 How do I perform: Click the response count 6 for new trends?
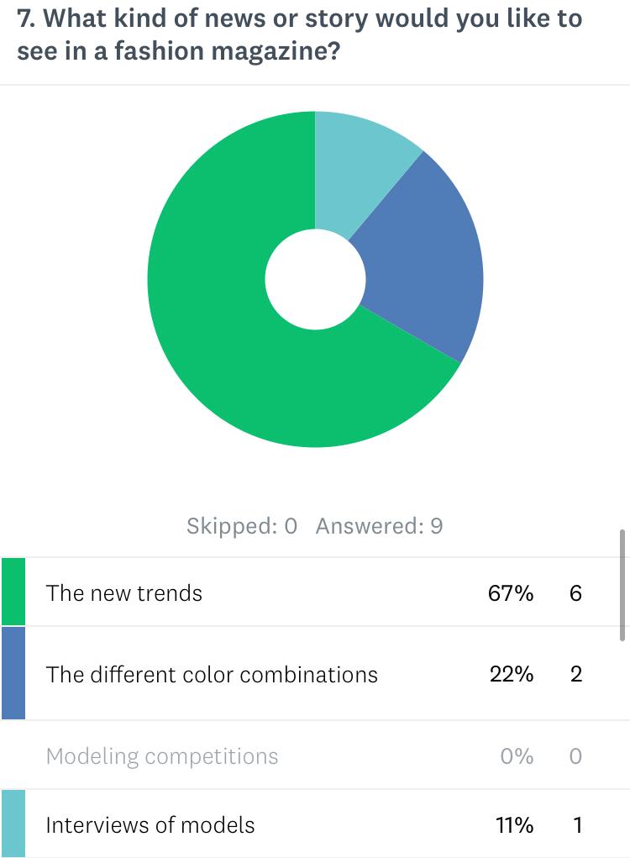coord(575,593)
